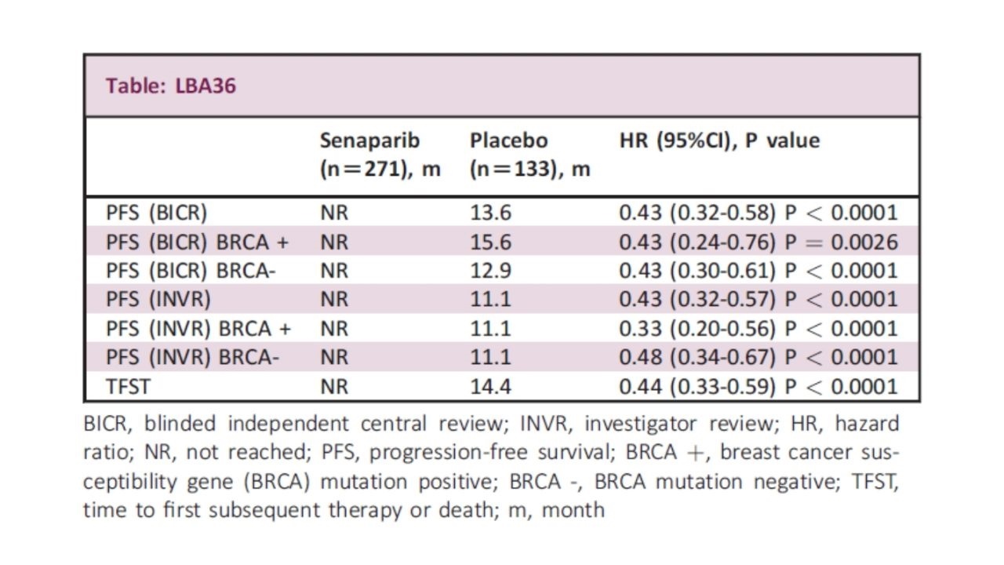The image size is (1004, 565).
Task: Select the Senaparib (n=271) column header
Action: pos(380,155)
